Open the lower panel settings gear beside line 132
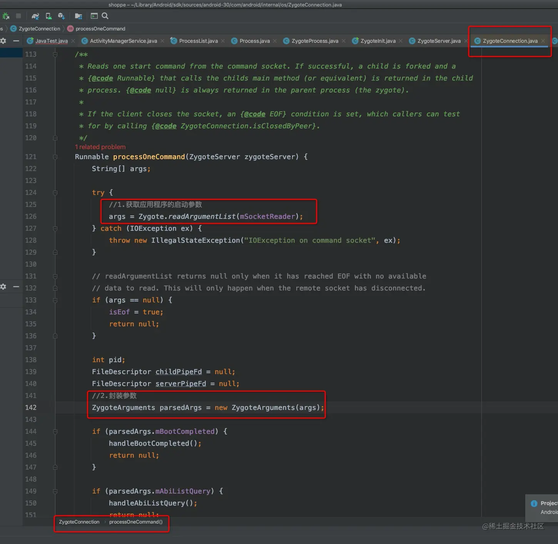The width and height of the screenshot is (558, 544). pos(3,287)
